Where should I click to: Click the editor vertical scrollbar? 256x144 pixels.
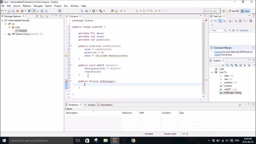[204, 58]
